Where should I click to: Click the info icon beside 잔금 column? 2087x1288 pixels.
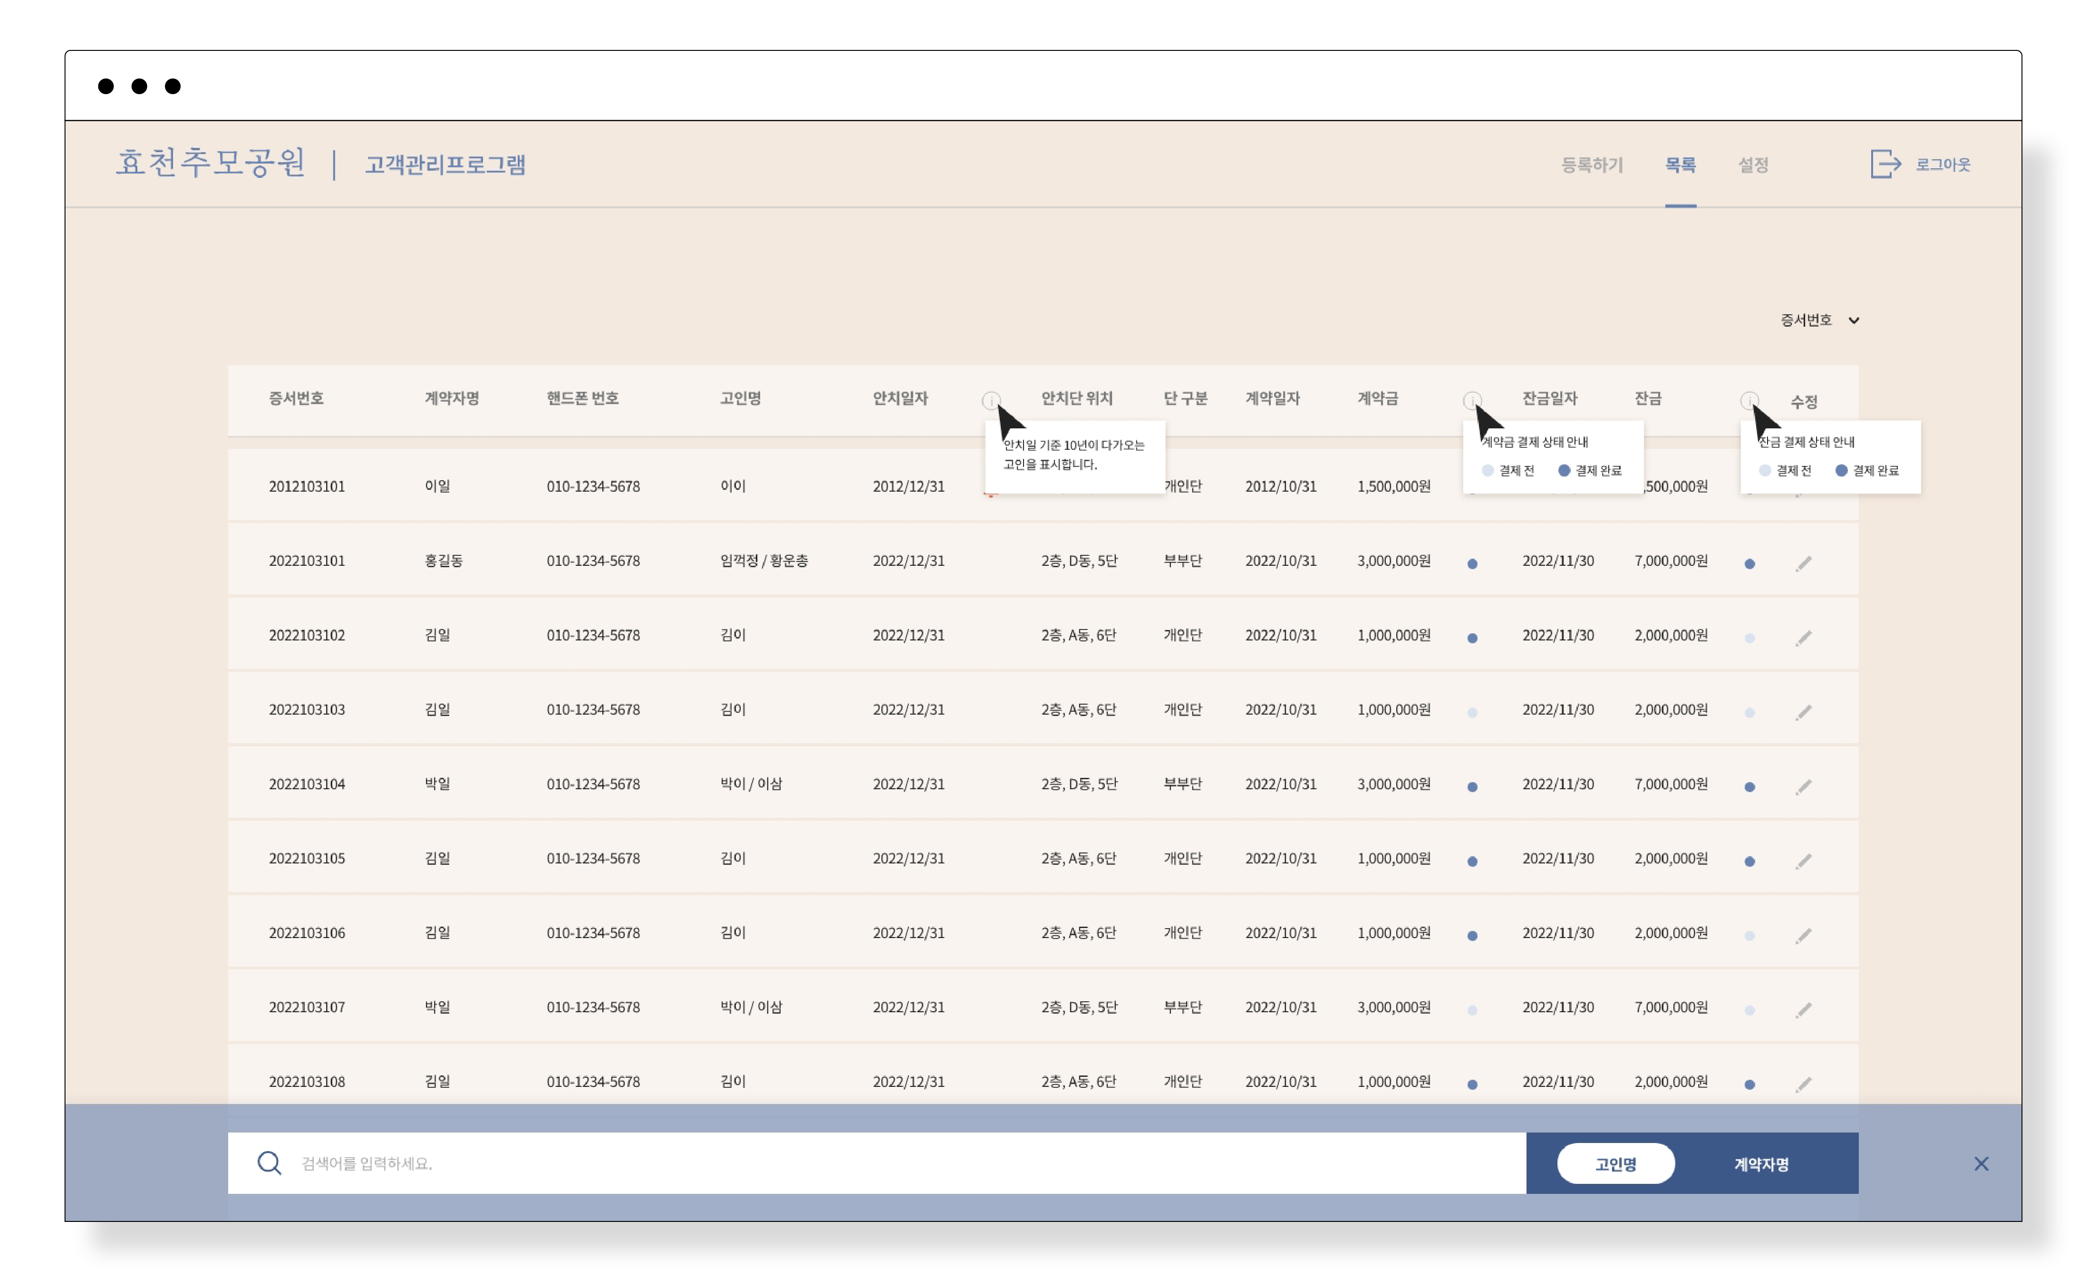pyautogui.click(x=1749, y=400)
